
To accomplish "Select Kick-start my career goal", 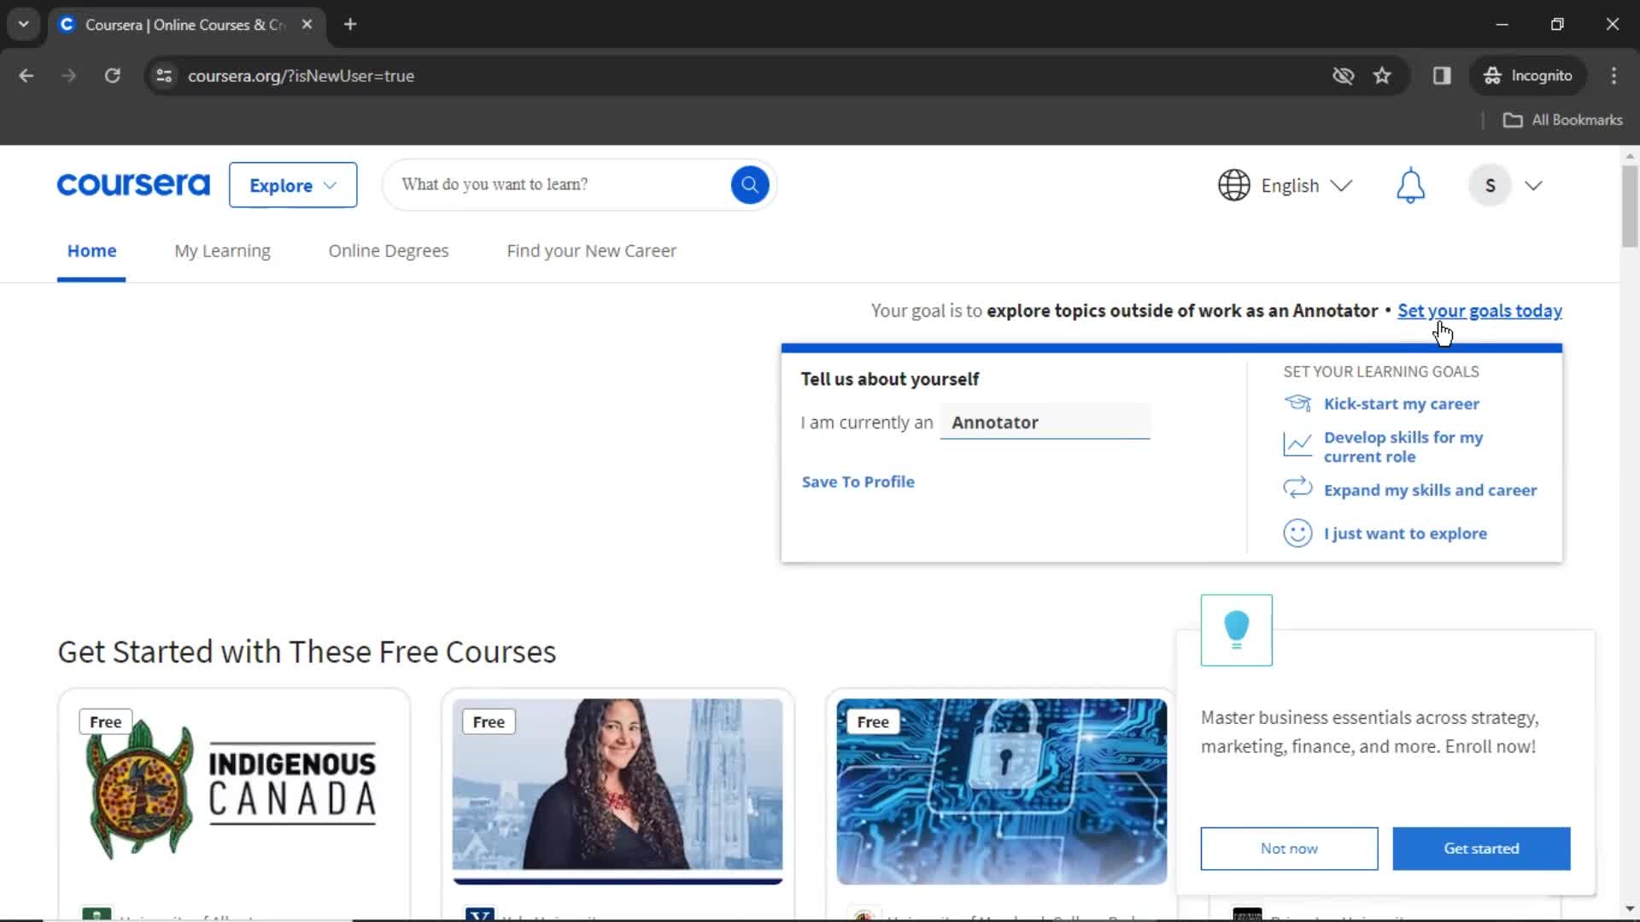I will (1403, 403).
